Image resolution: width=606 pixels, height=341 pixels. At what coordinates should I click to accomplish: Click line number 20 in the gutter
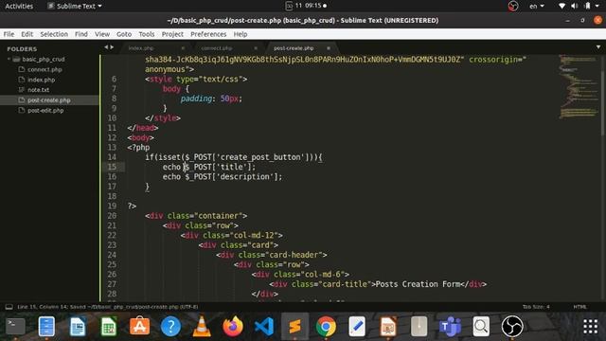(112, 216)
